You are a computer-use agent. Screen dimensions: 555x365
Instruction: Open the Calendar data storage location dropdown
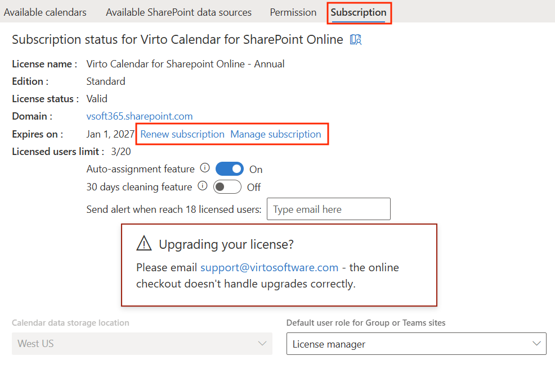click(x=142, y=344)
